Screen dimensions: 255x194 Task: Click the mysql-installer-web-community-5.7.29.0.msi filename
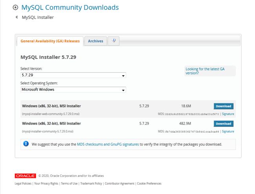51,114
